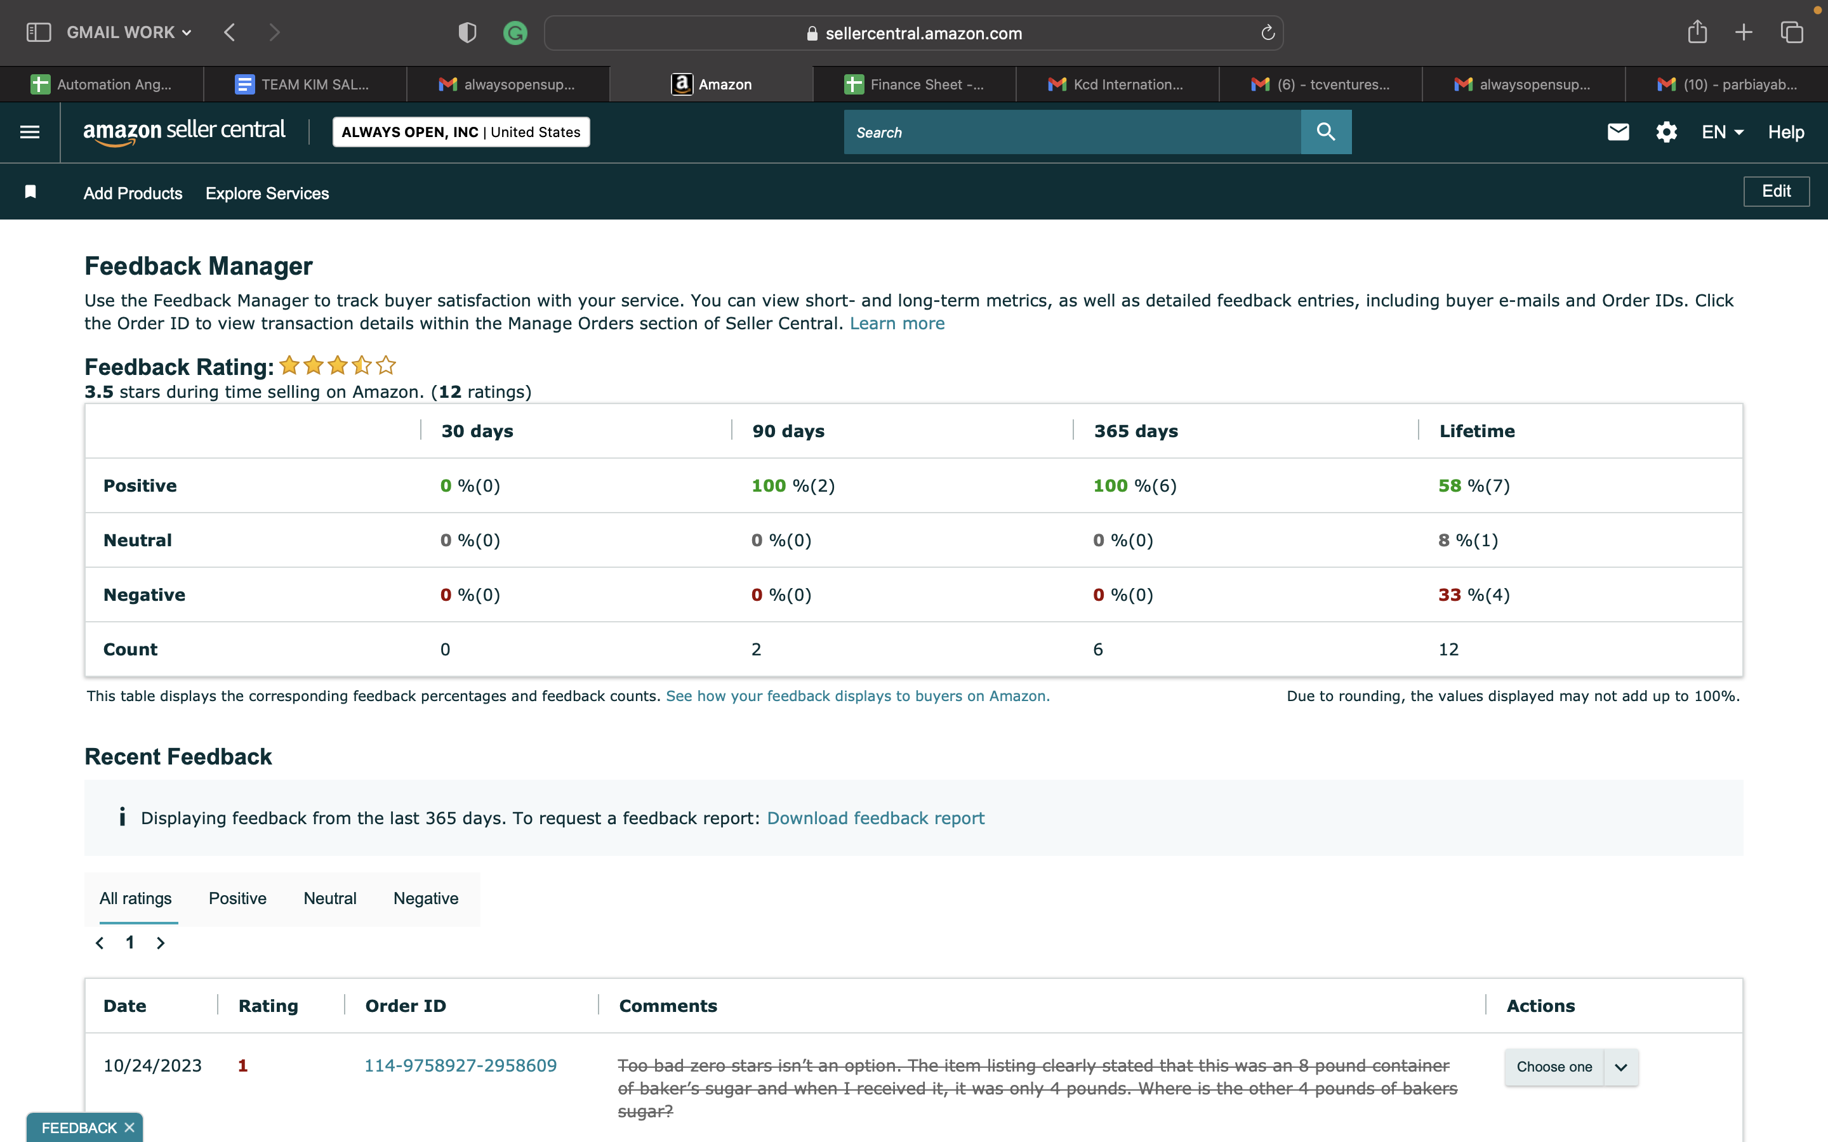Screen dimensions: 1828x1142
Task: Click the Lifetime negative value 33 %(4)
Action: (x=1474, y=594)
